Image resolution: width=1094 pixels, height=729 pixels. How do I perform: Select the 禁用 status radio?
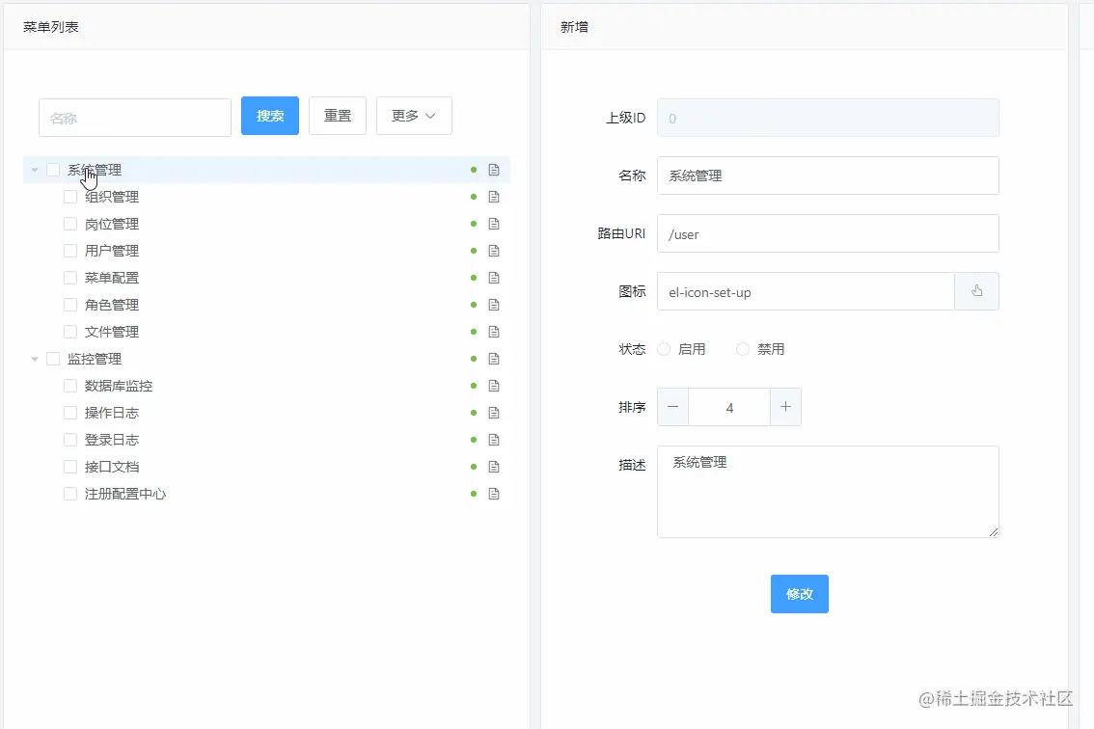click(743, 349)
